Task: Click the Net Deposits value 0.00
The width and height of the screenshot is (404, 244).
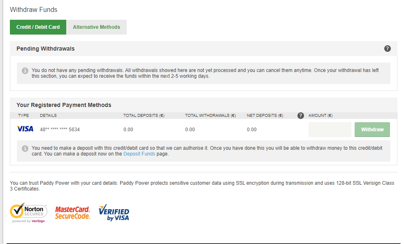Action: pyautogui.click(x=252, y=130)
